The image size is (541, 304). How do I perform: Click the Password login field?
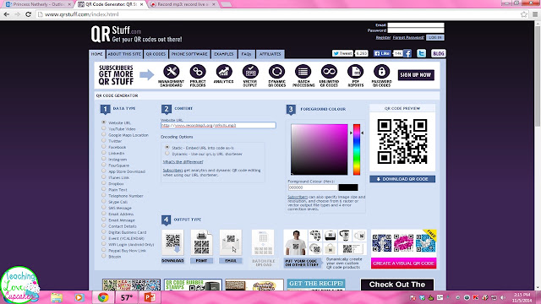(x=416, y=30)
